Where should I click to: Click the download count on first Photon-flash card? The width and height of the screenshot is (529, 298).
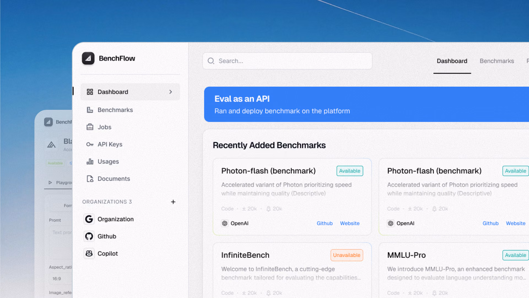pyautogui.click(x=249, y=209)
